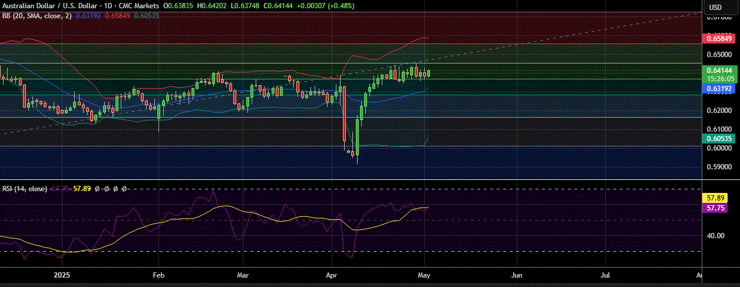Click the yellow 57.89 value in RSI legend

click(x=83, y=189)
